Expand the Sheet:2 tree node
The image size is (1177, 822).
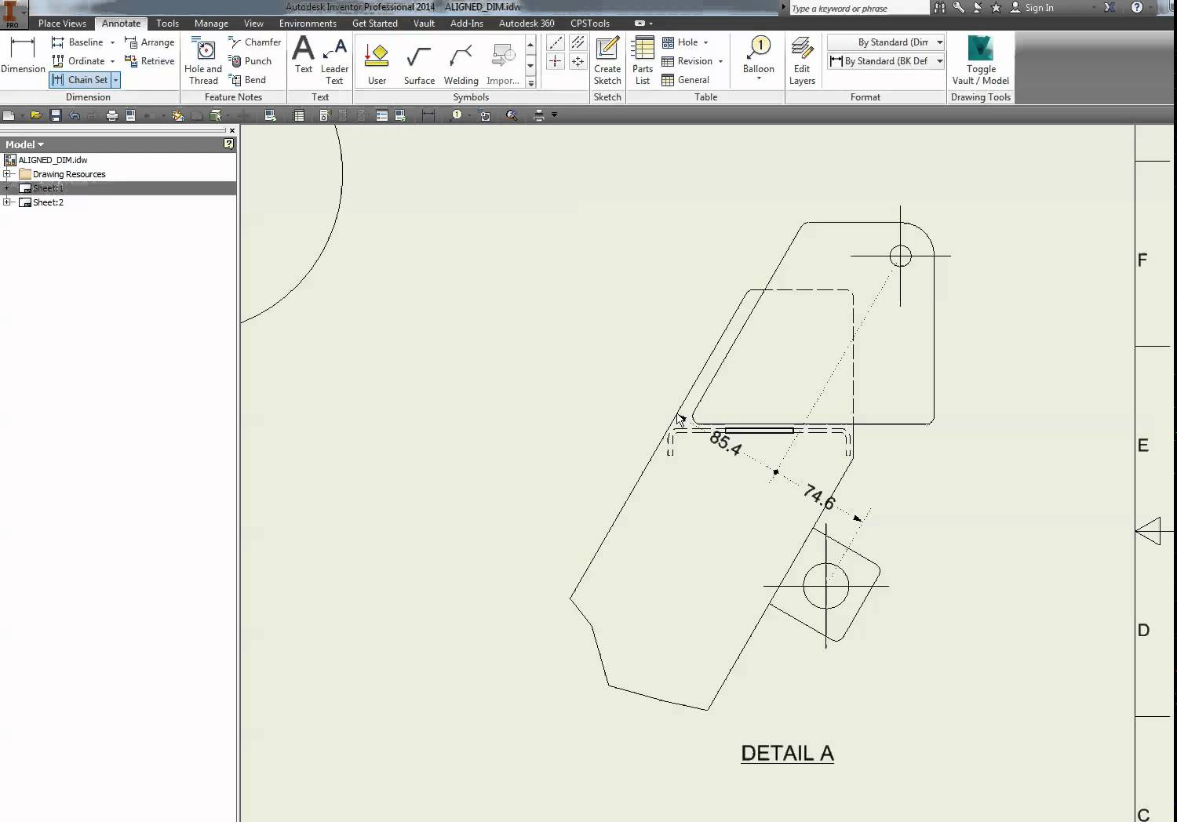tap(8, 202)
